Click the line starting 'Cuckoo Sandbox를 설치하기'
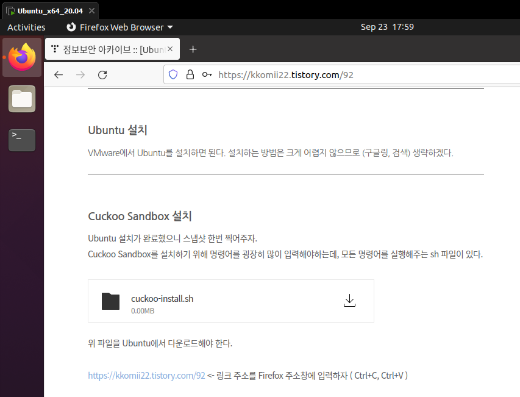The width and height of the screenshot is (520, 397). click(285, 254)
